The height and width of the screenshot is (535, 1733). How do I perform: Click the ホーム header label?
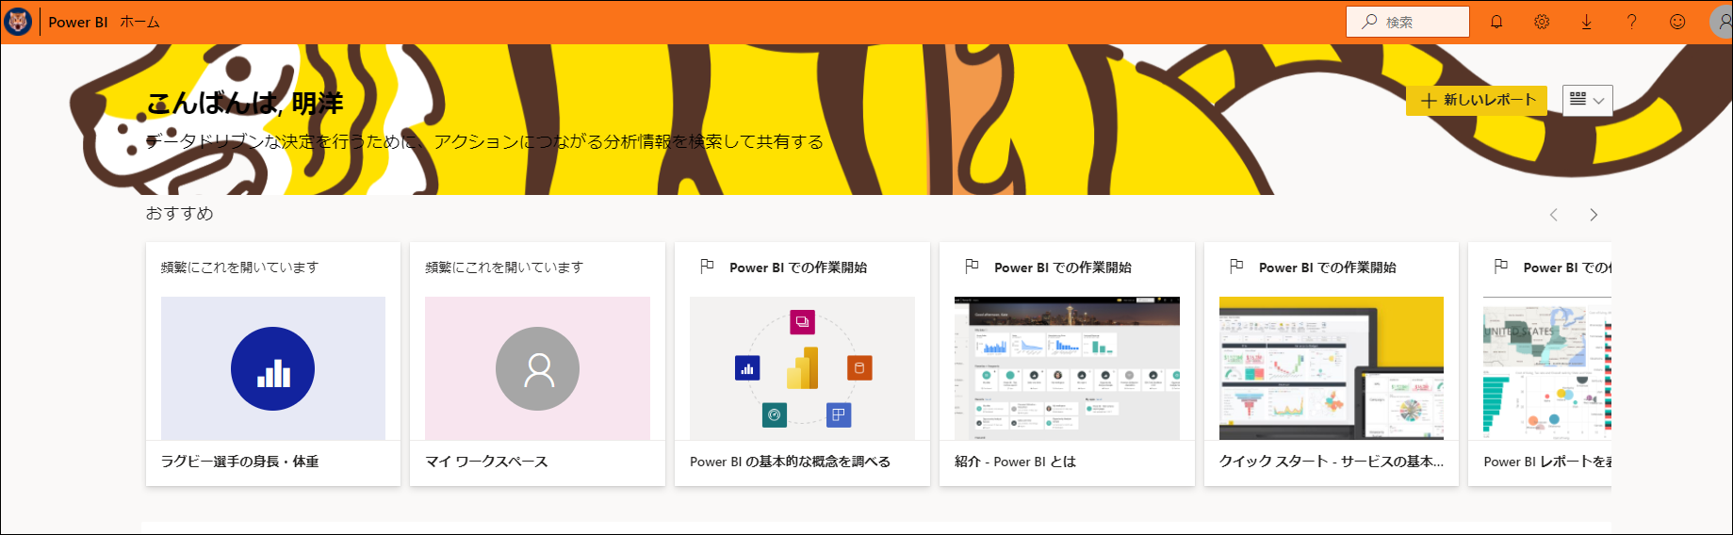139,22
